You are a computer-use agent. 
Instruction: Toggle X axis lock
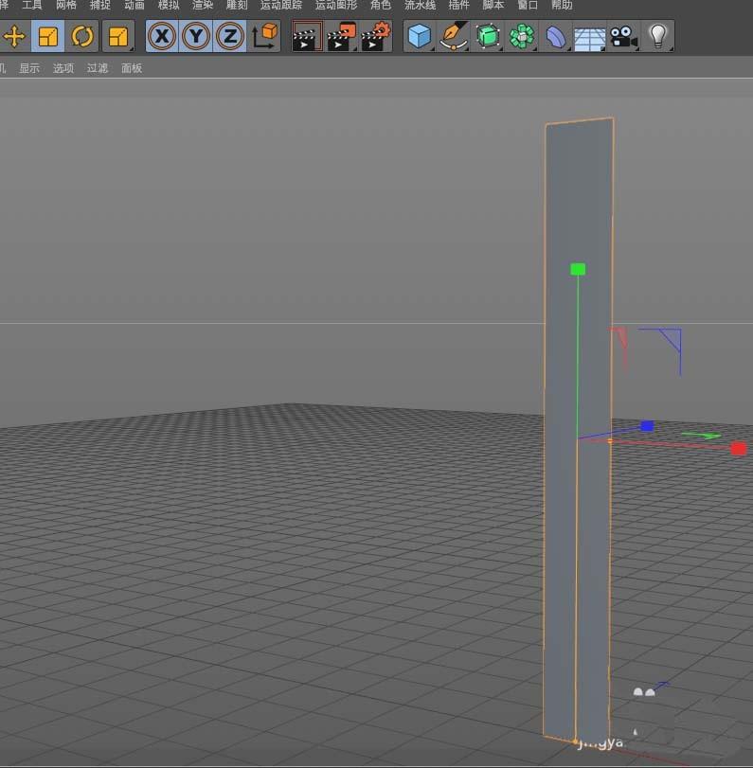pyautogui.click(x=164, y=37)
